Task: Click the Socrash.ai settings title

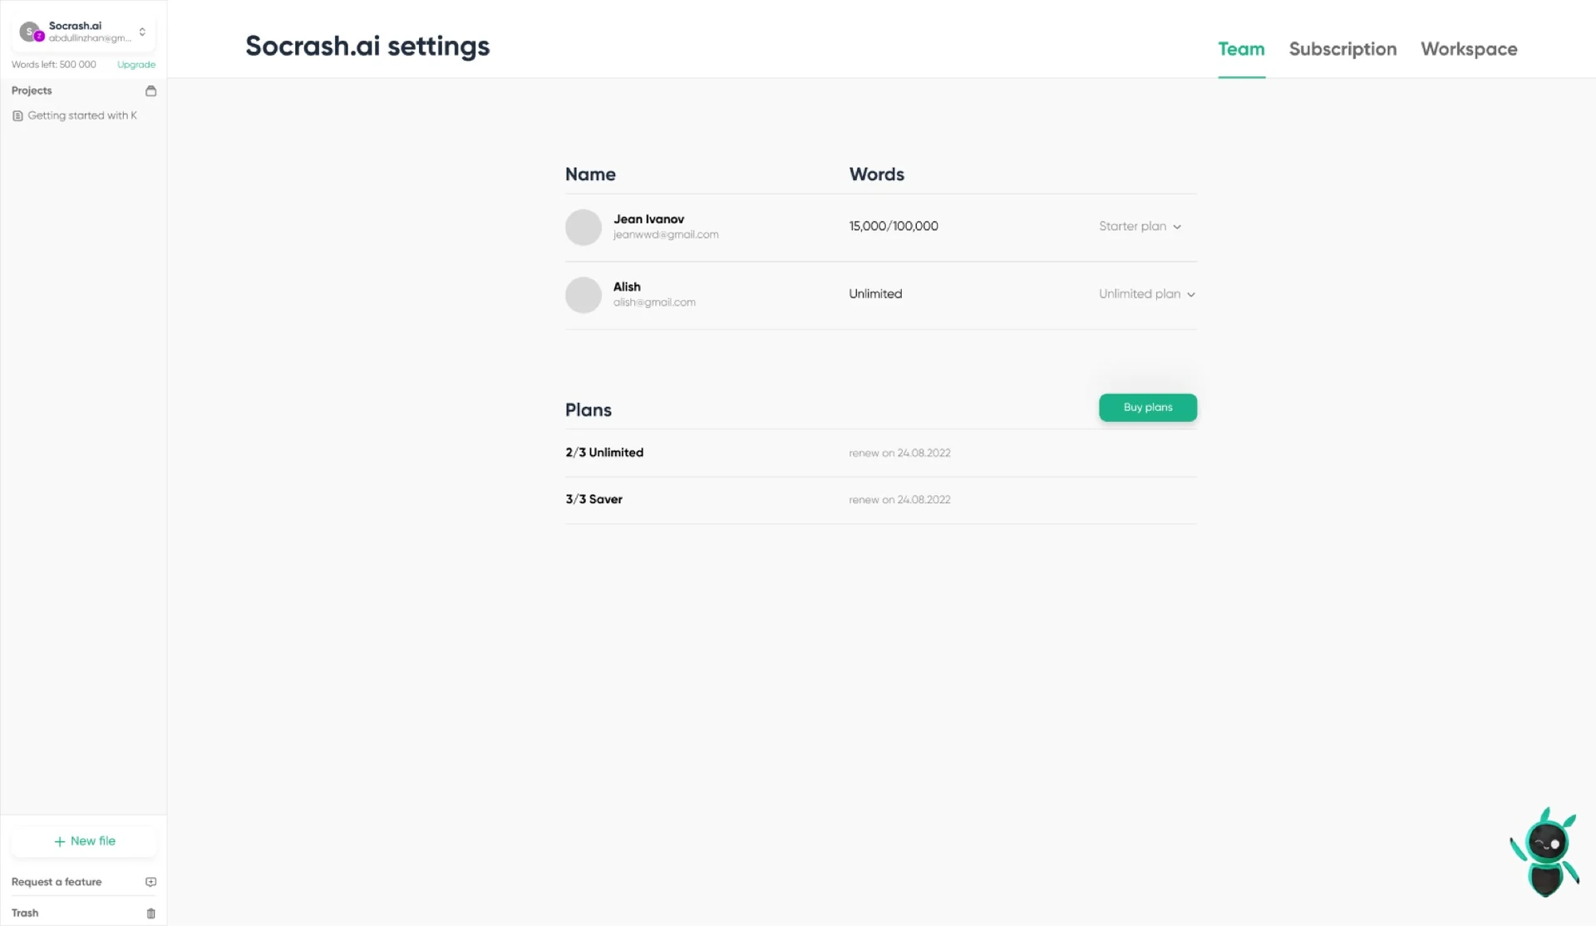Action: click(x=367, y=47)
